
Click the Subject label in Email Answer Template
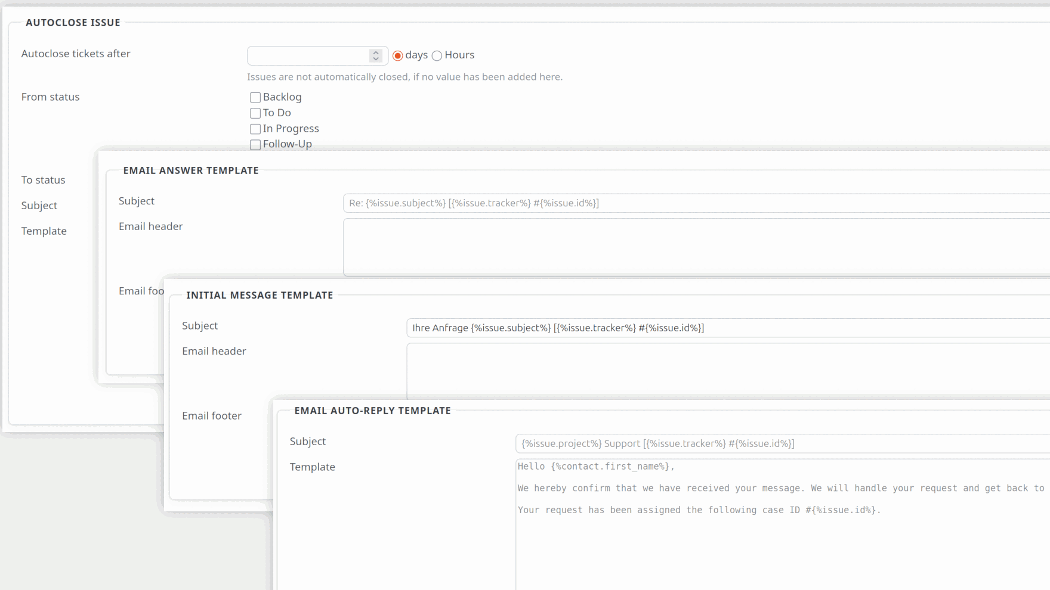(x=137, y=201)
